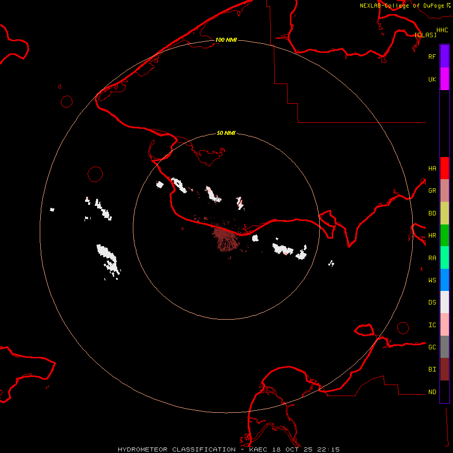Click the GR legend label
Screen dimensions: 453x453
tap(432, 190)
